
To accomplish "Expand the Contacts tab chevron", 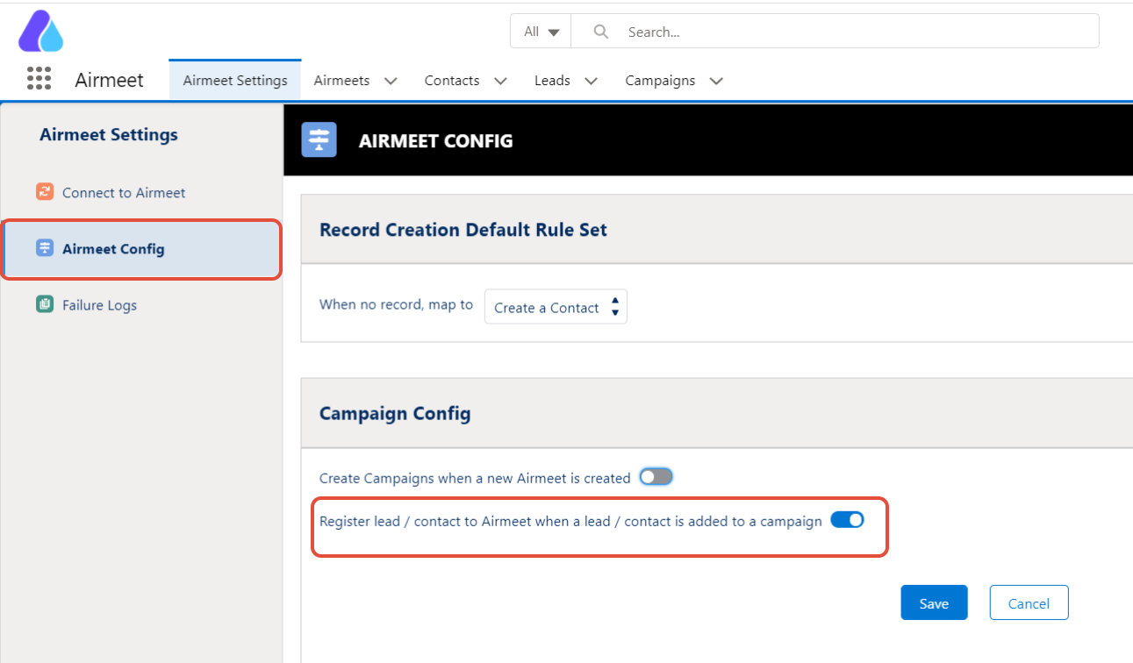I will (x=500, y=81).
